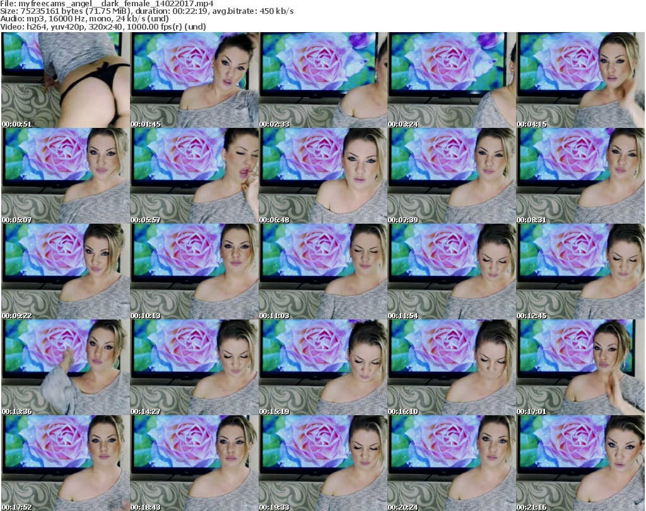
Task: Open the thumbnail stamped 00:15:19
Action: [x=323, y=367]
